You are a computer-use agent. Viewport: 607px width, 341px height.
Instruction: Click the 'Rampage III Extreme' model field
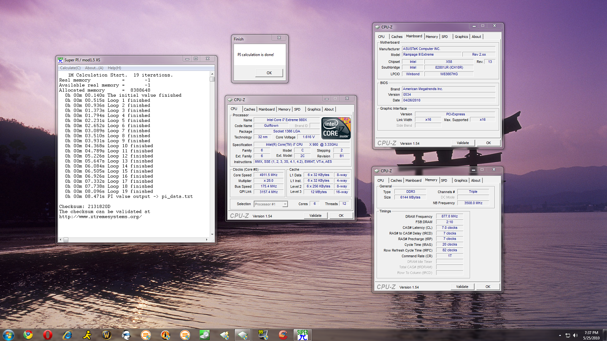(x=432, y=54)
